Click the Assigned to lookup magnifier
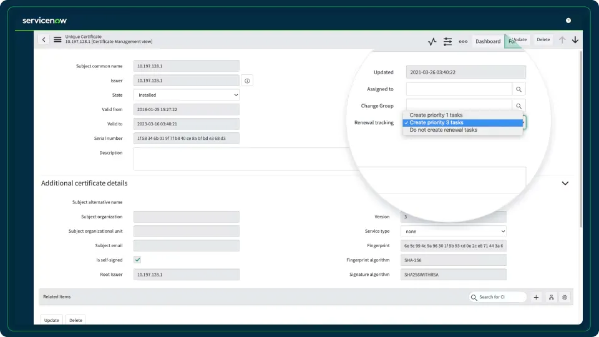 point(519,89)
